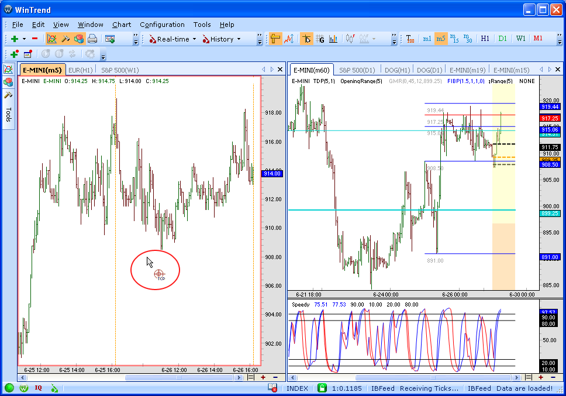This screenshot has width=566, height=396.
Task: Open the Chart menu
Action: point(122,25)
